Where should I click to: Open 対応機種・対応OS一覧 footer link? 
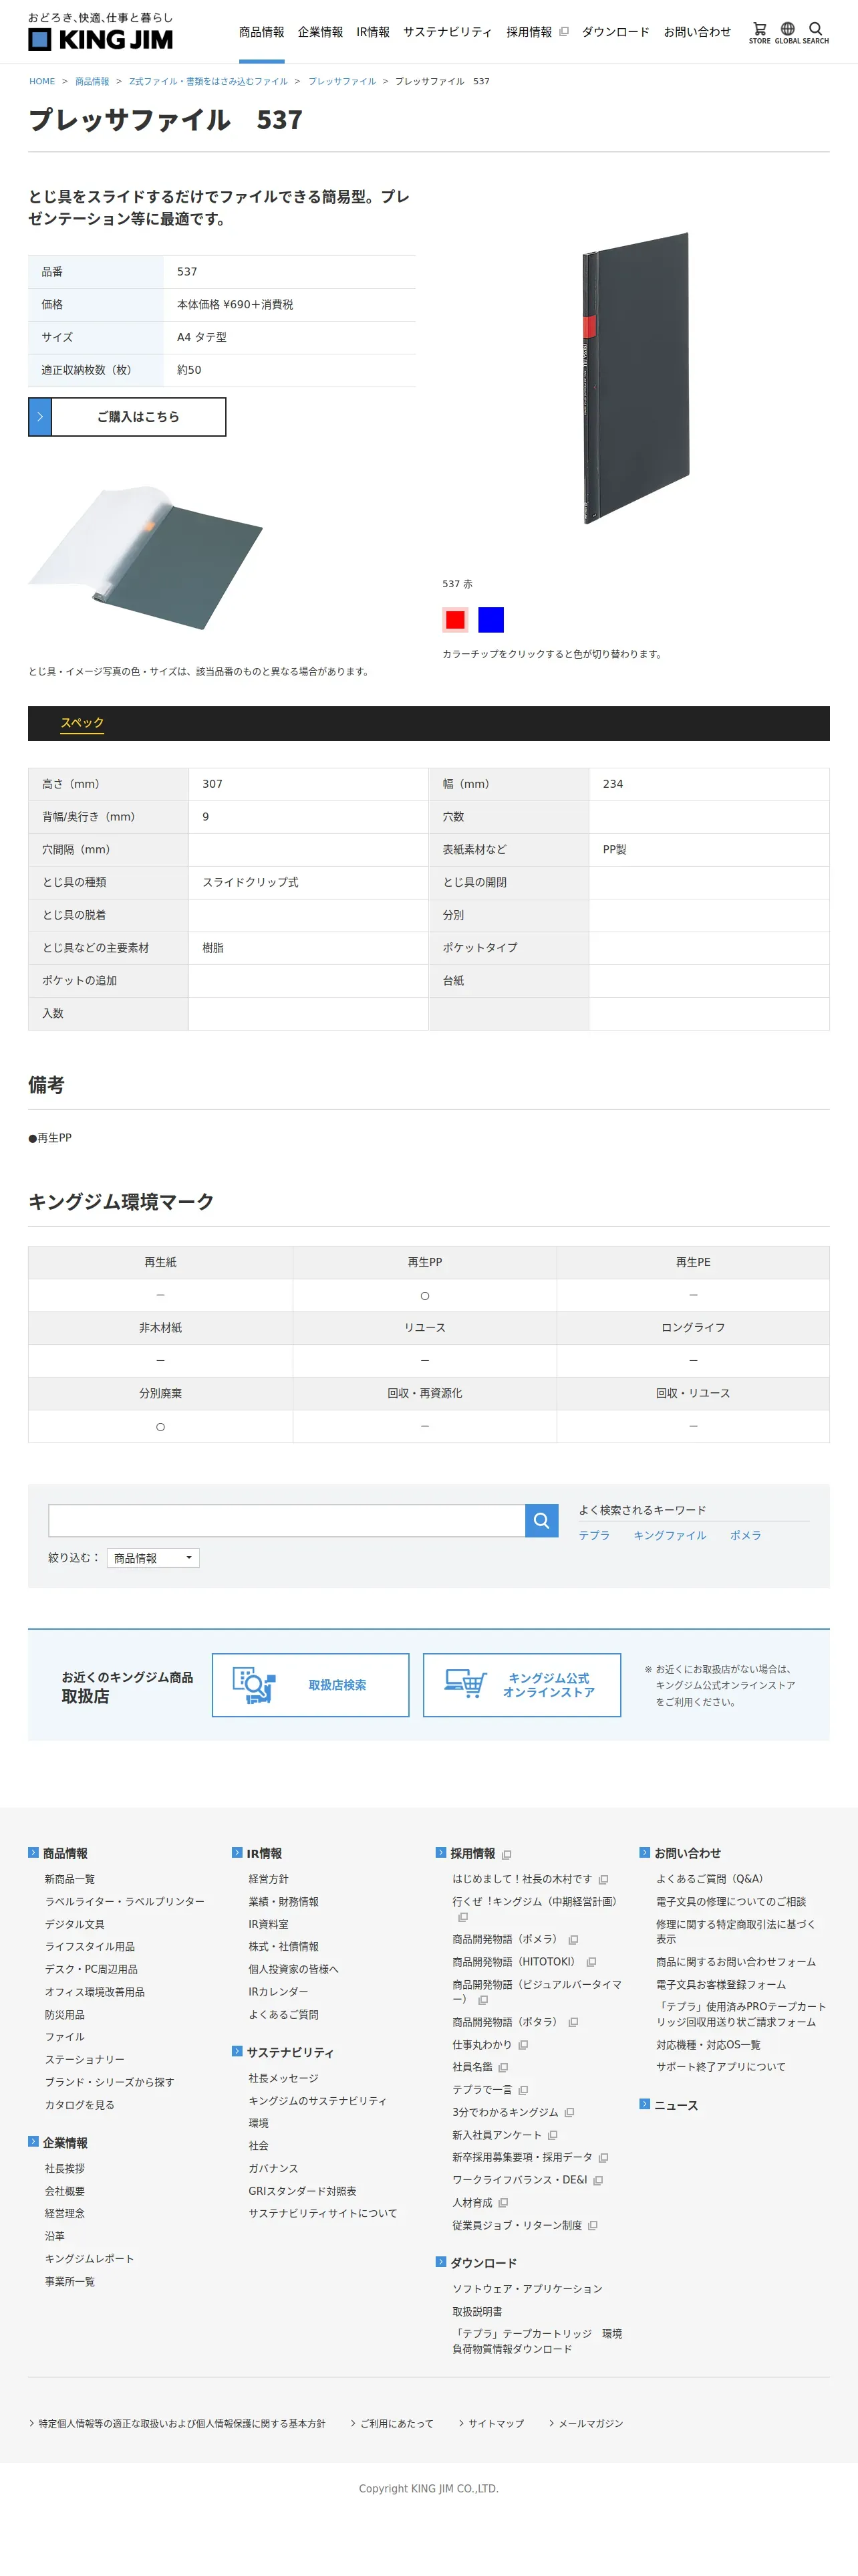[x=708, y=2044]
